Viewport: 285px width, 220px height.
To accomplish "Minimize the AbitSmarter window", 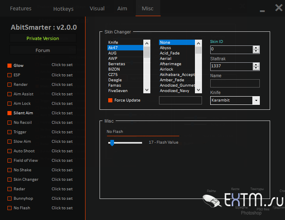I will click(262, 11).
